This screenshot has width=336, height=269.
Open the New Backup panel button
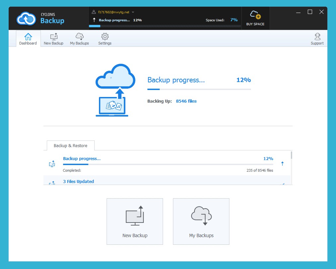click(134, 221)
